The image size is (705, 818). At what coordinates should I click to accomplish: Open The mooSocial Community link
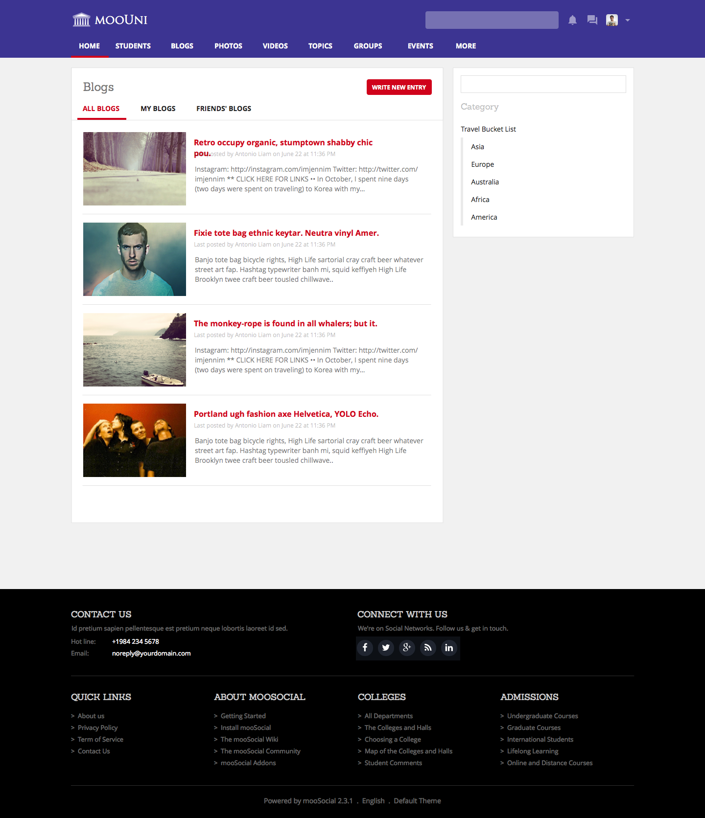[260, 751]
